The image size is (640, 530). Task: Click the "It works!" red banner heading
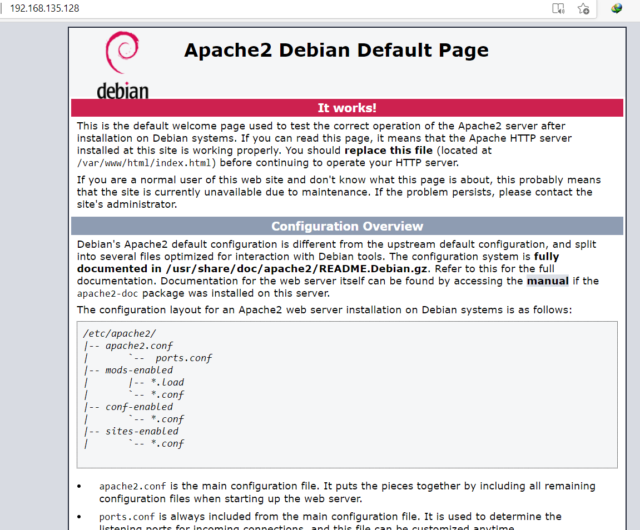click(x=347, y=108)
